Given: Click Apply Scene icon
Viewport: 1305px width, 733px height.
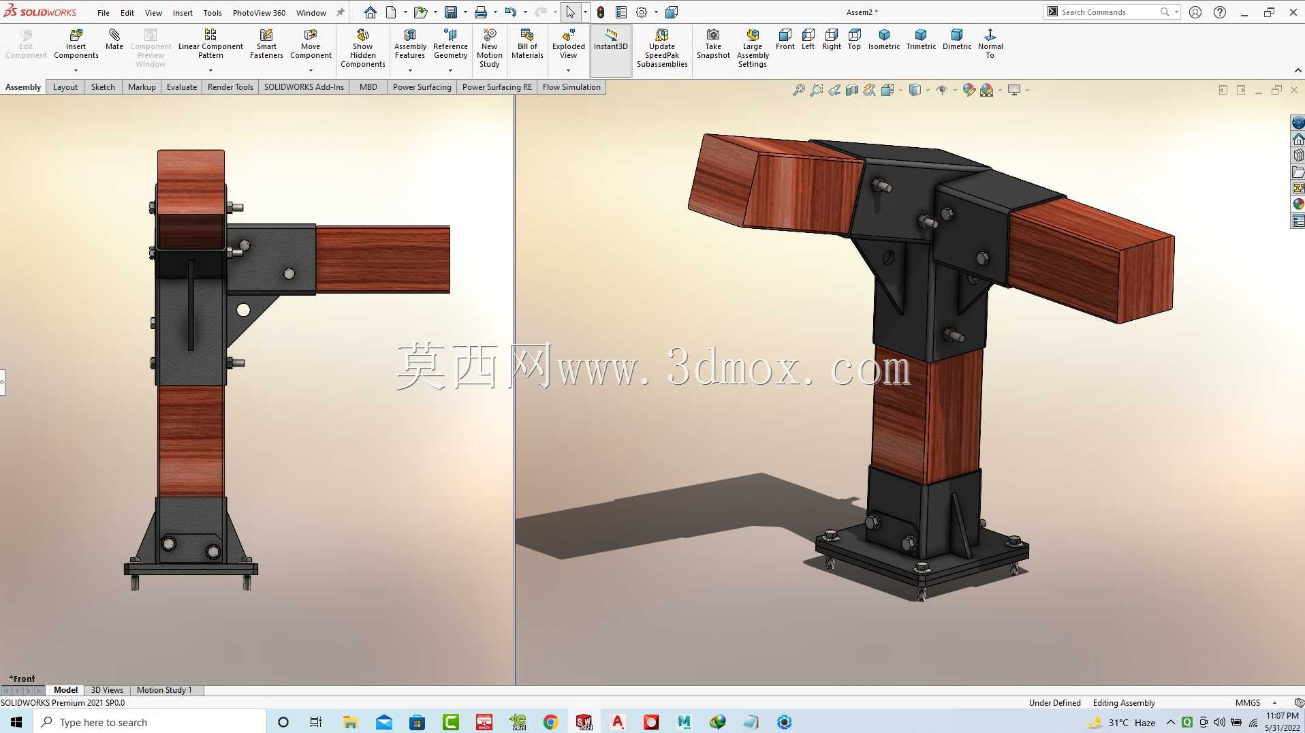Looking at the screenshot, I should [987, 90].
